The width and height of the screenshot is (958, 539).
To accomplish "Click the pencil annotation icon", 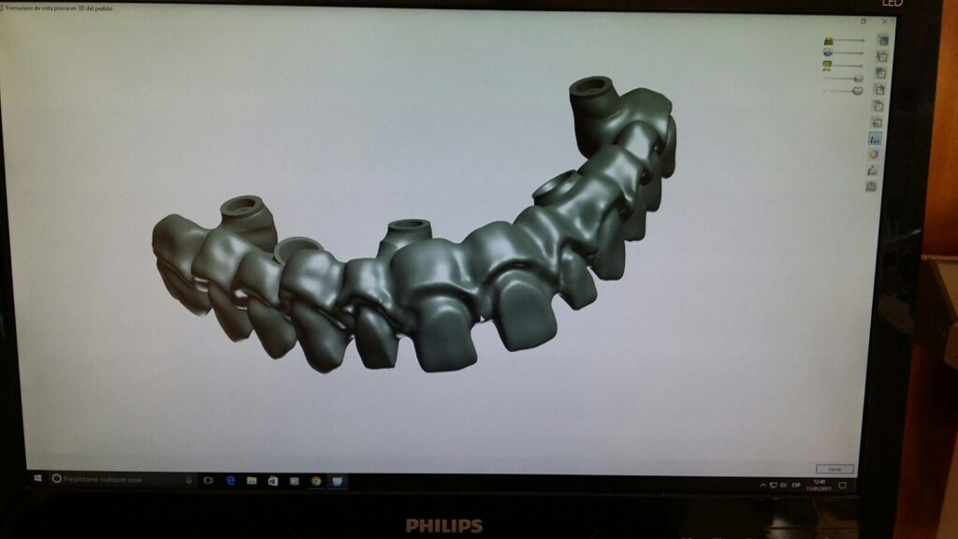I will pos(873,170).
